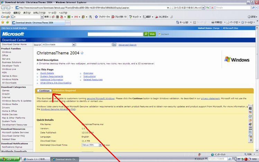Open the Help 'ヘルプ' menu
Viewport: 259px width, 162px height.
click(x=63, y=13)
